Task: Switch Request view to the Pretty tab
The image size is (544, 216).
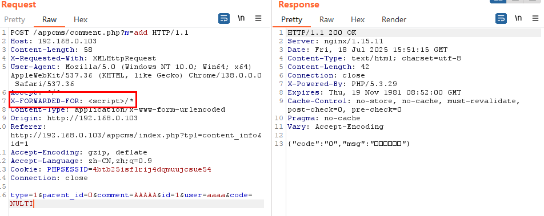Action: tap(15, 19)
